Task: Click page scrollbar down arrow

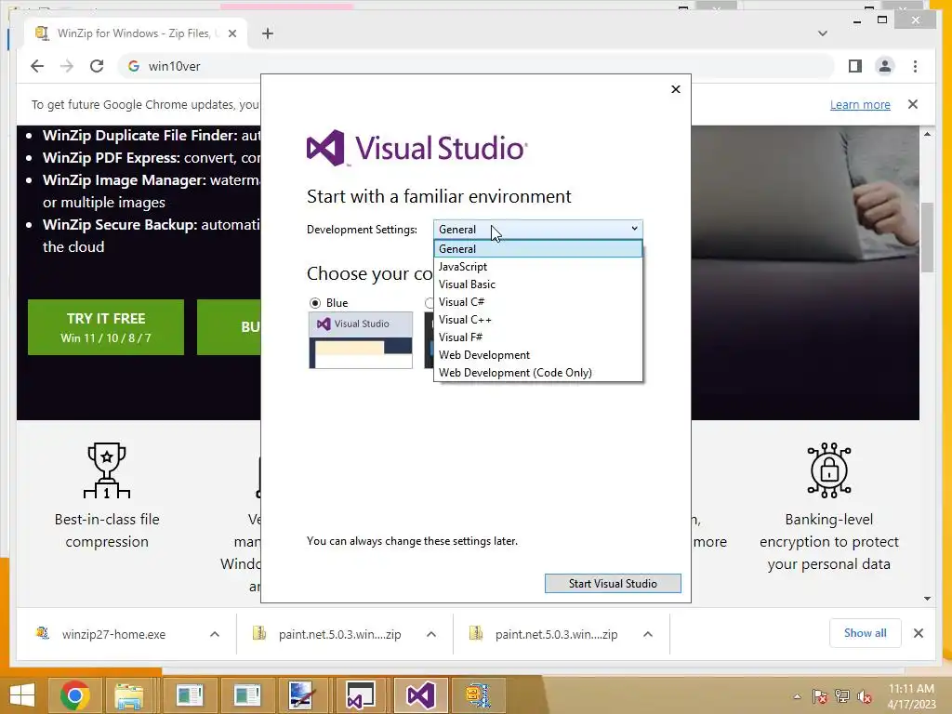Action: point(927,599)
